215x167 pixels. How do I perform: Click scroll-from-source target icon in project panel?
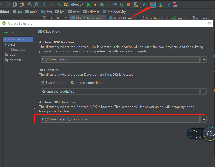pyautogui.click(x=44, y=18)
